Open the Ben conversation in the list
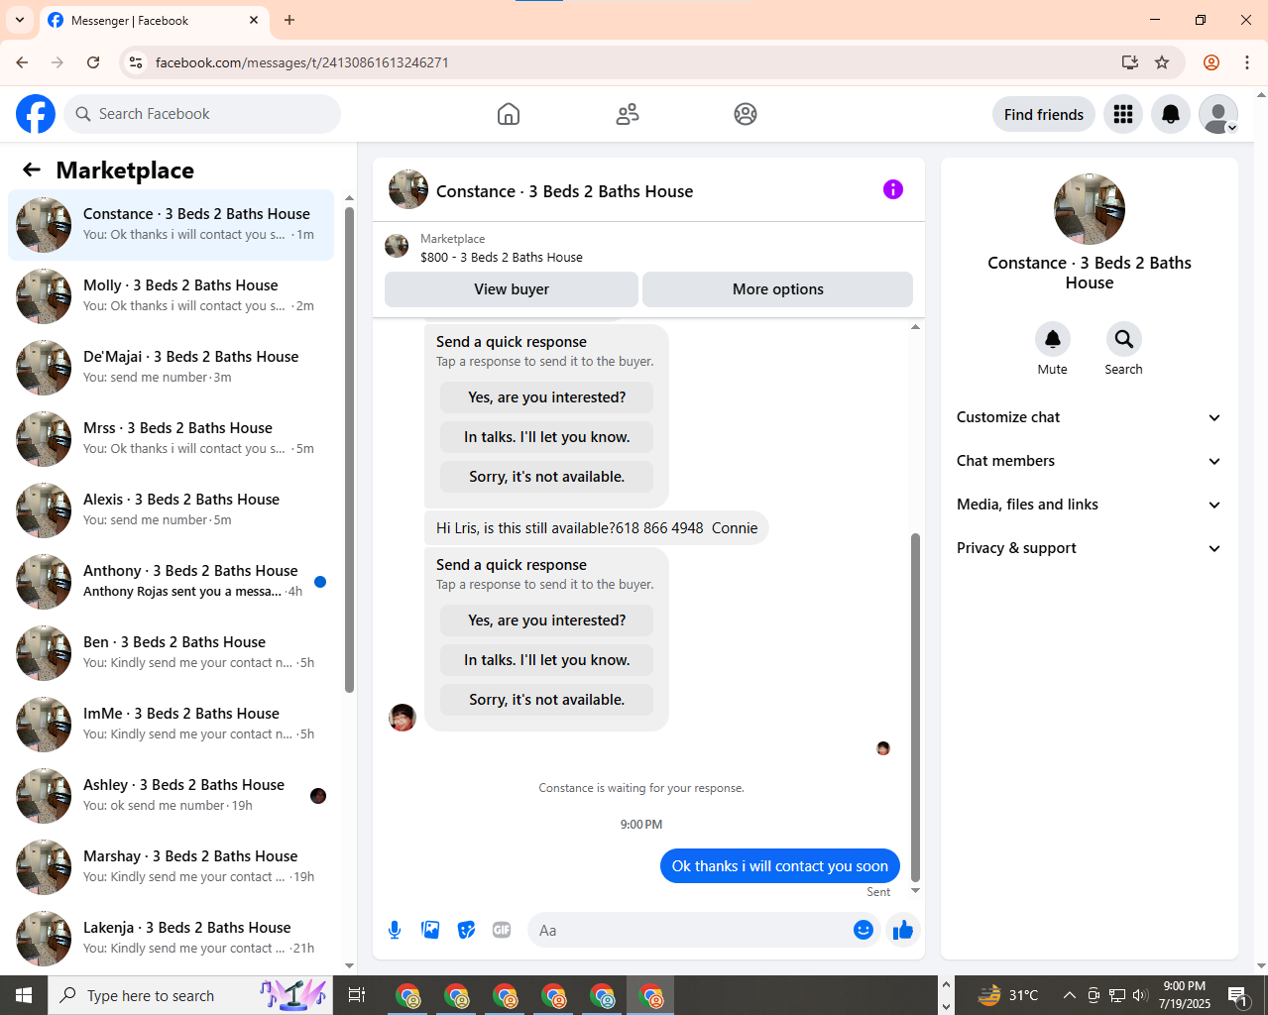1268x1015 pixels. pyautogui.click(x=171, y=653)
